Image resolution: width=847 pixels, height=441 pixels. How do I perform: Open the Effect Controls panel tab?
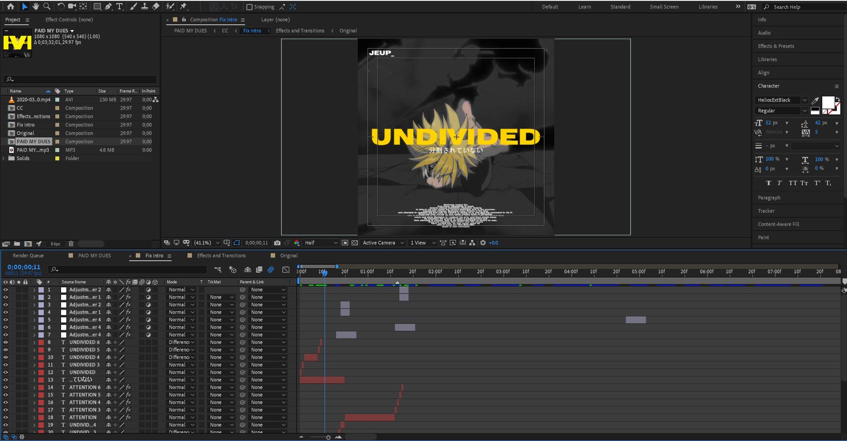69,20
